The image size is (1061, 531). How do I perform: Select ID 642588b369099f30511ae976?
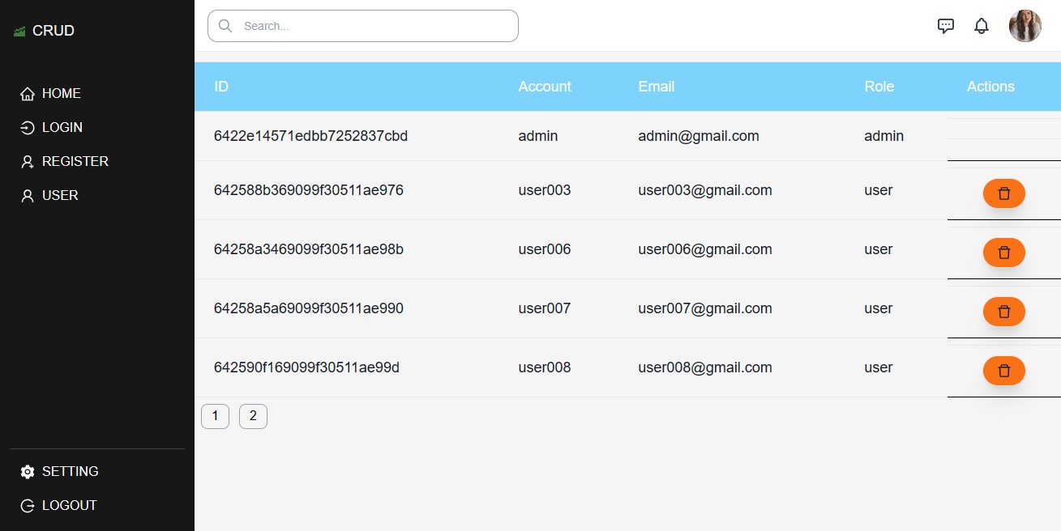coord(309,190)
